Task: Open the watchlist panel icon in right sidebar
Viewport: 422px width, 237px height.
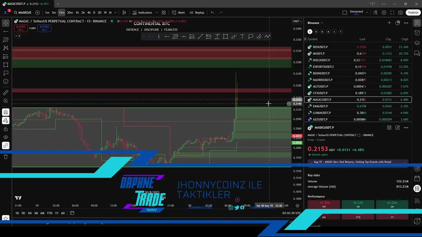Action: click(417, 23)
